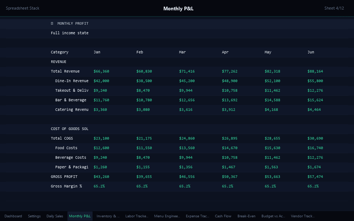Select the Monthly P&L tab
354x221 pixels.
click(x=80, y=216)
